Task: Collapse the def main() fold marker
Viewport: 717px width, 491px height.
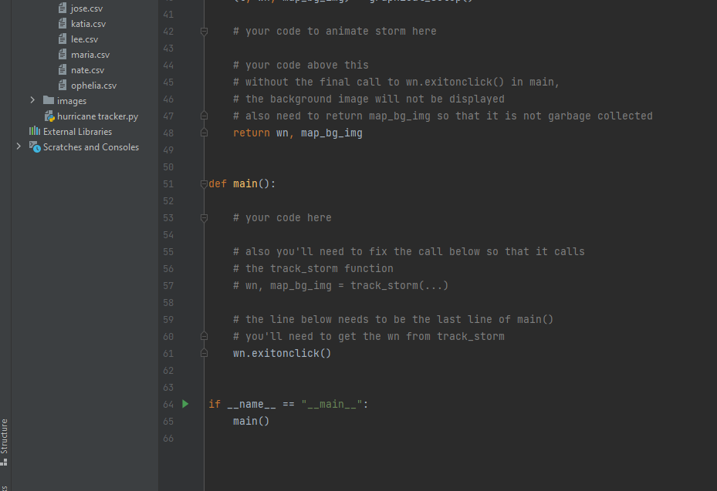Action: [x=204, y=184]
